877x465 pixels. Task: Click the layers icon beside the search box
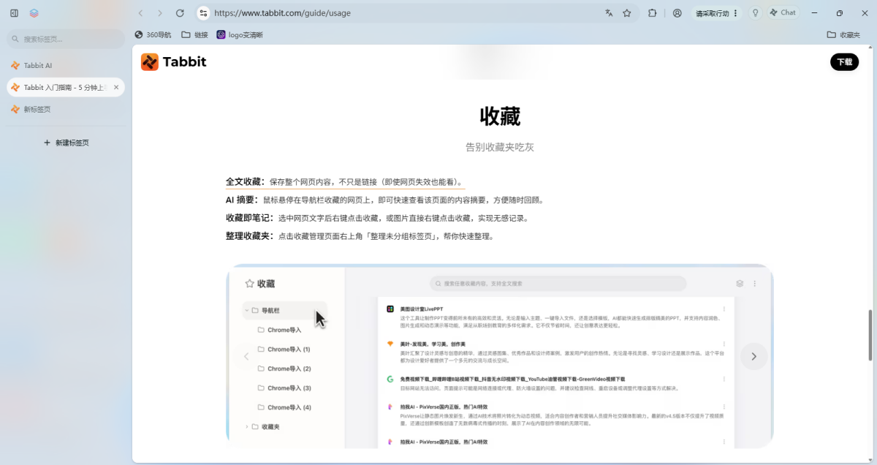coord(740,284)
